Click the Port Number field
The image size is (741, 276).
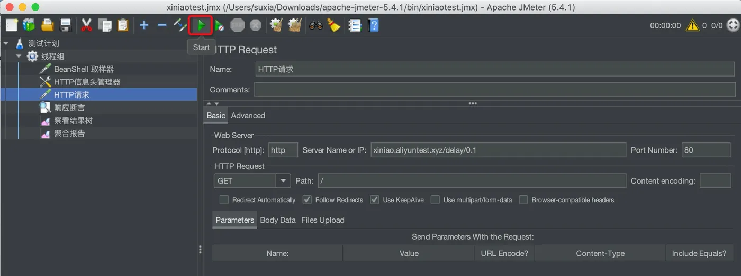coord(706,150)
